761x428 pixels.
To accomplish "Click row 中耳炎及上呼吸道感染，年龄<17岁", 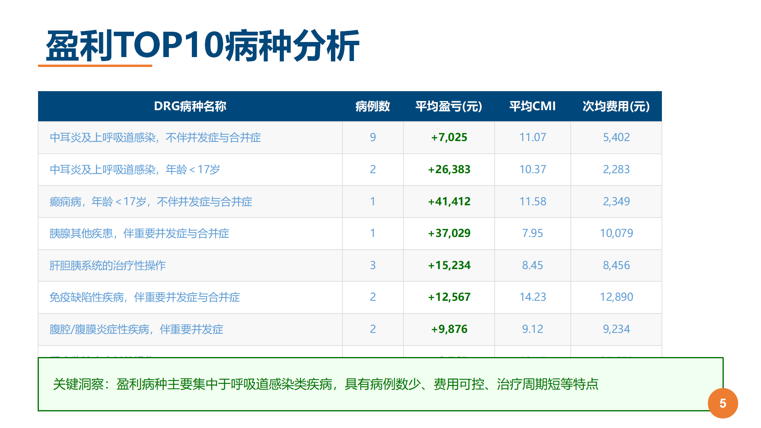I will tap(350, 170).
